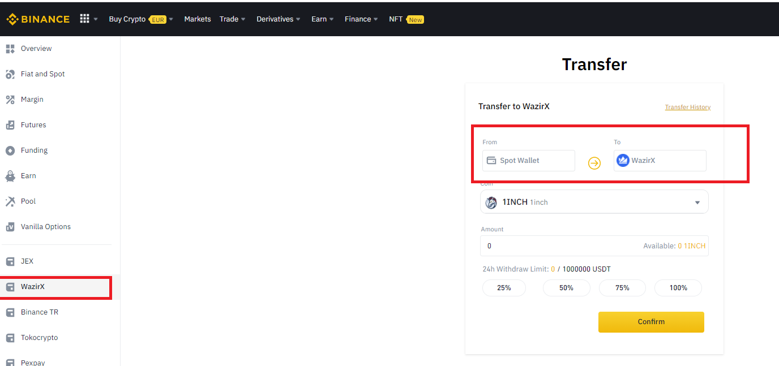Set amount to 50%

(566, 288)
